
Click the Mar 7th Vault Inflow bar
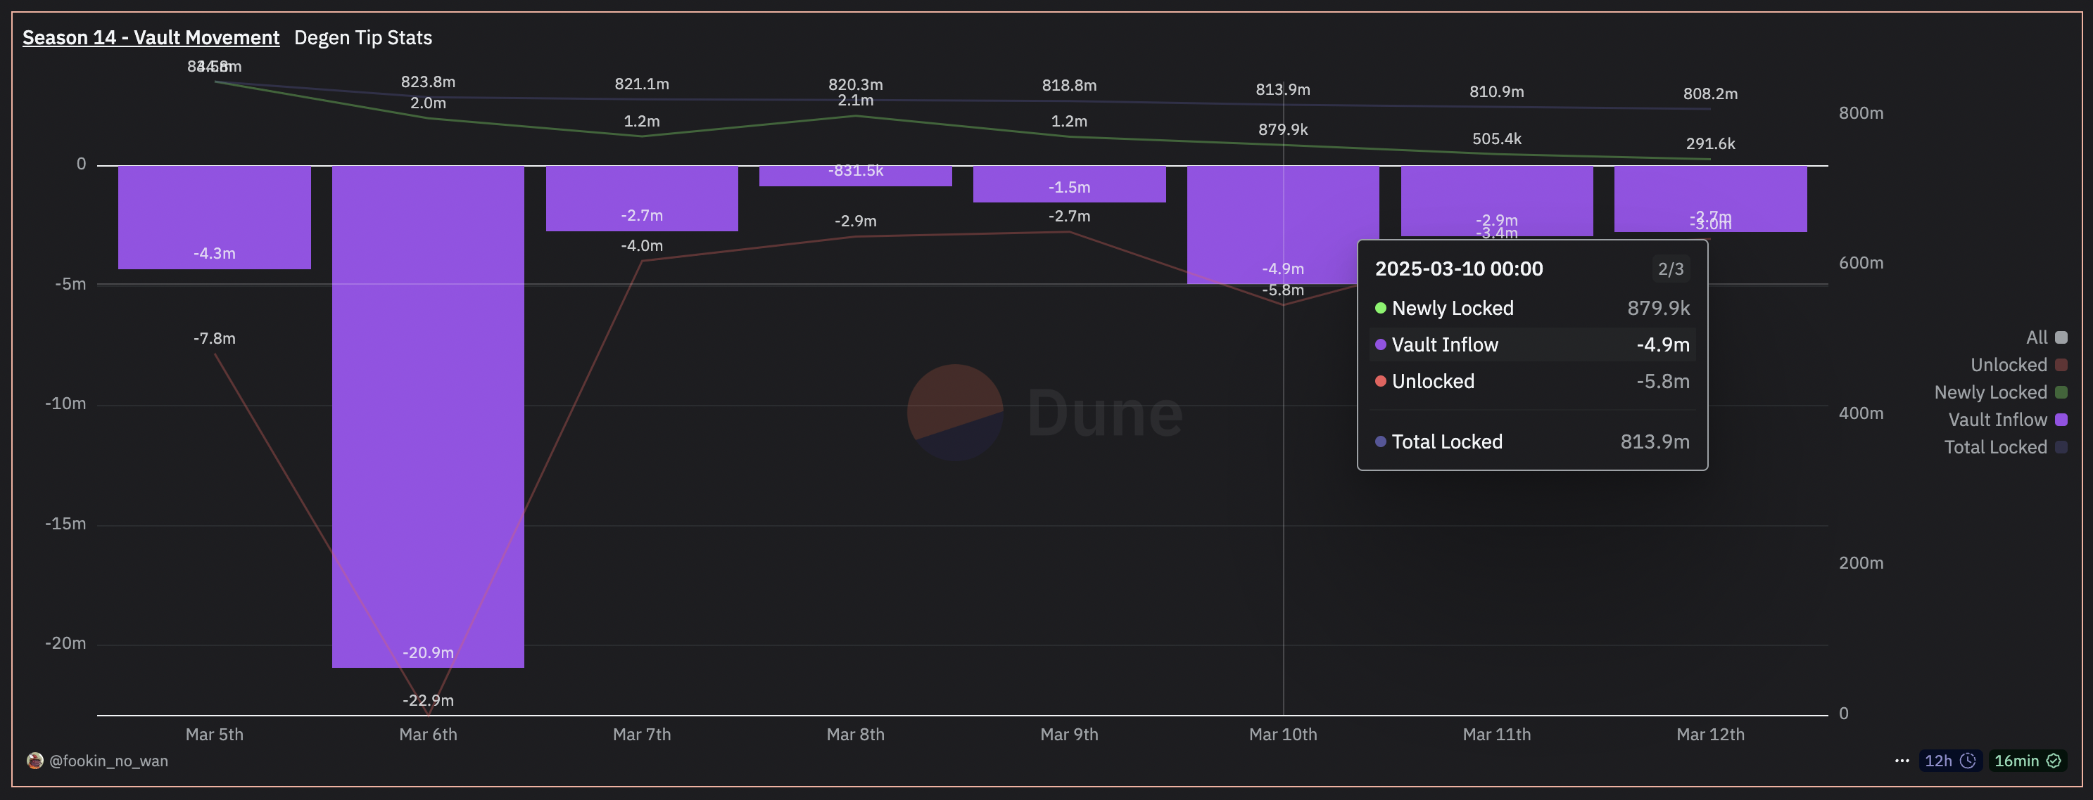642,199
